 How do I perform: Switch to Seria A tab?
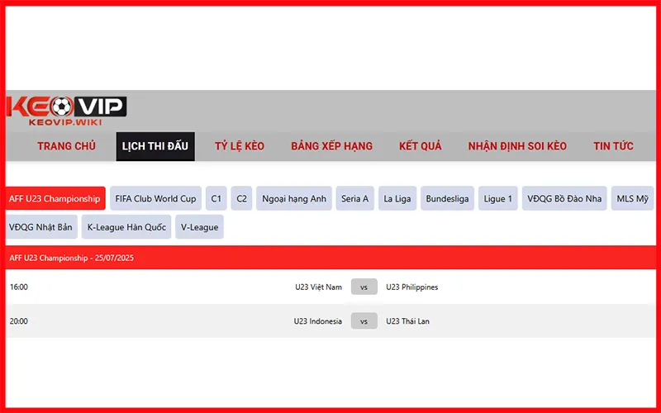tap(354, 198)
